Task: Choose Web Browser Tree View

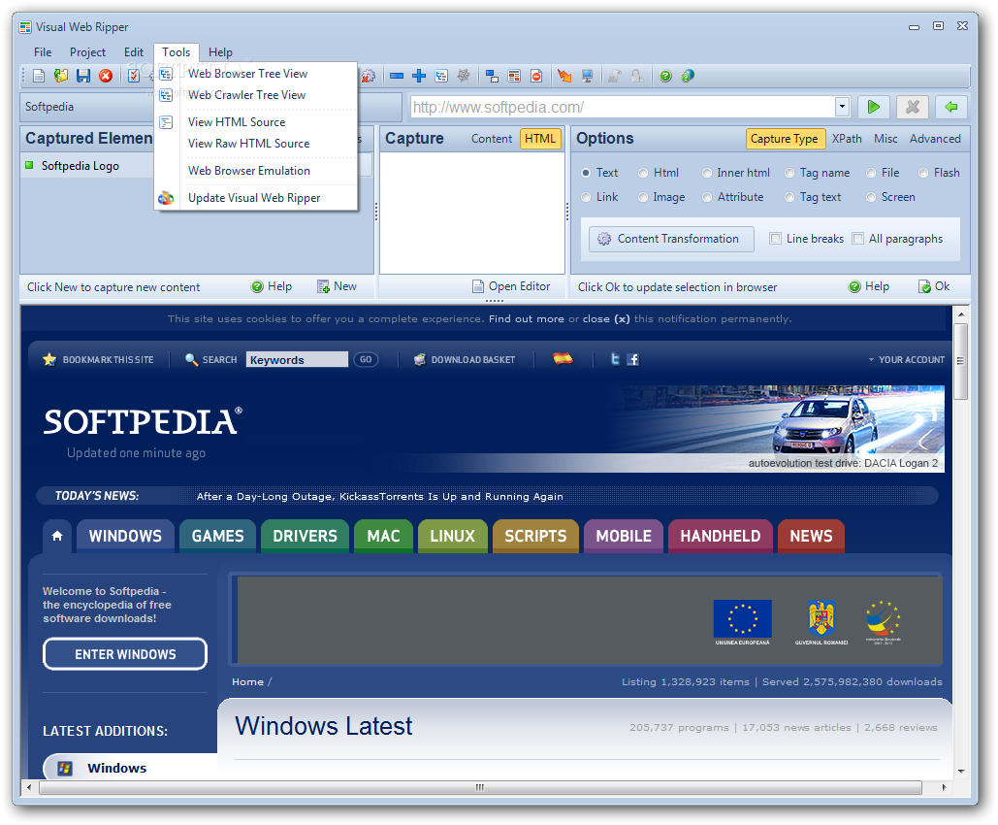Action: click(x=247, y=73)
